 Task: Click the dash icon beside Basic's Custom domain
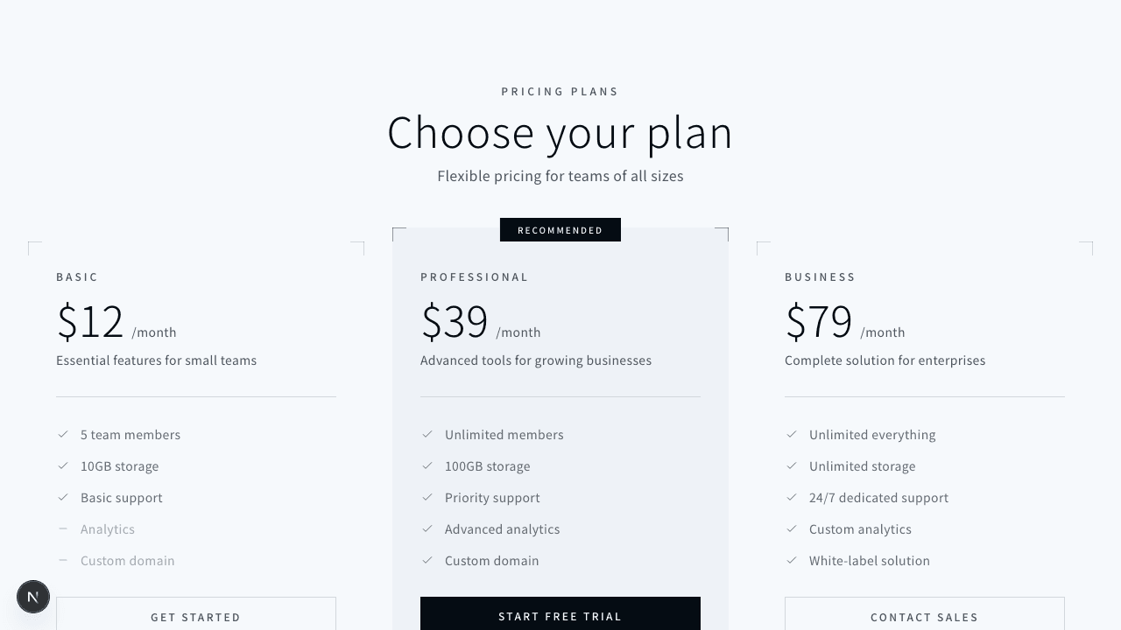[x=63, y=560]
